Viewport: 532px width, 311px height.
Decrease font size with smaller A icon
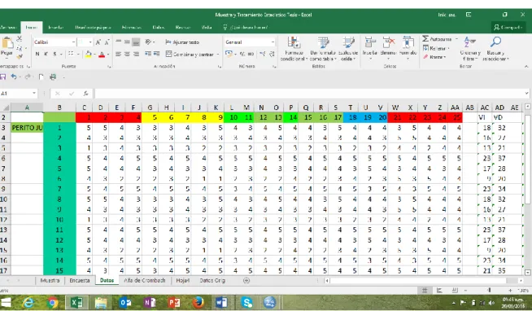tap(107, 42)
